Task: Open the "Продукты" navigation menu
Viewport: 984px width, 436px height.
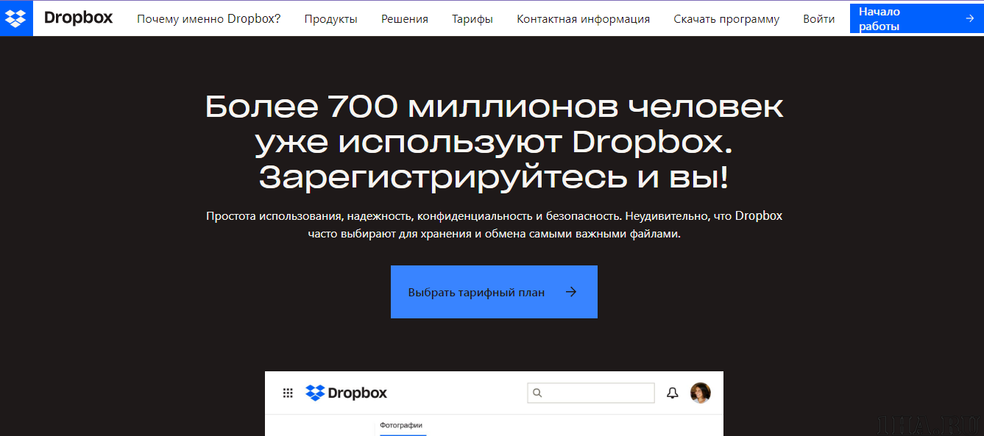Action: tap(330, 19)
